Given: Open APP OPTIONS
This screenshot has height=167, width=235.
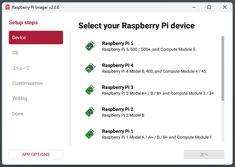Looking at the screenshot, I should click(x=36, y=154).
